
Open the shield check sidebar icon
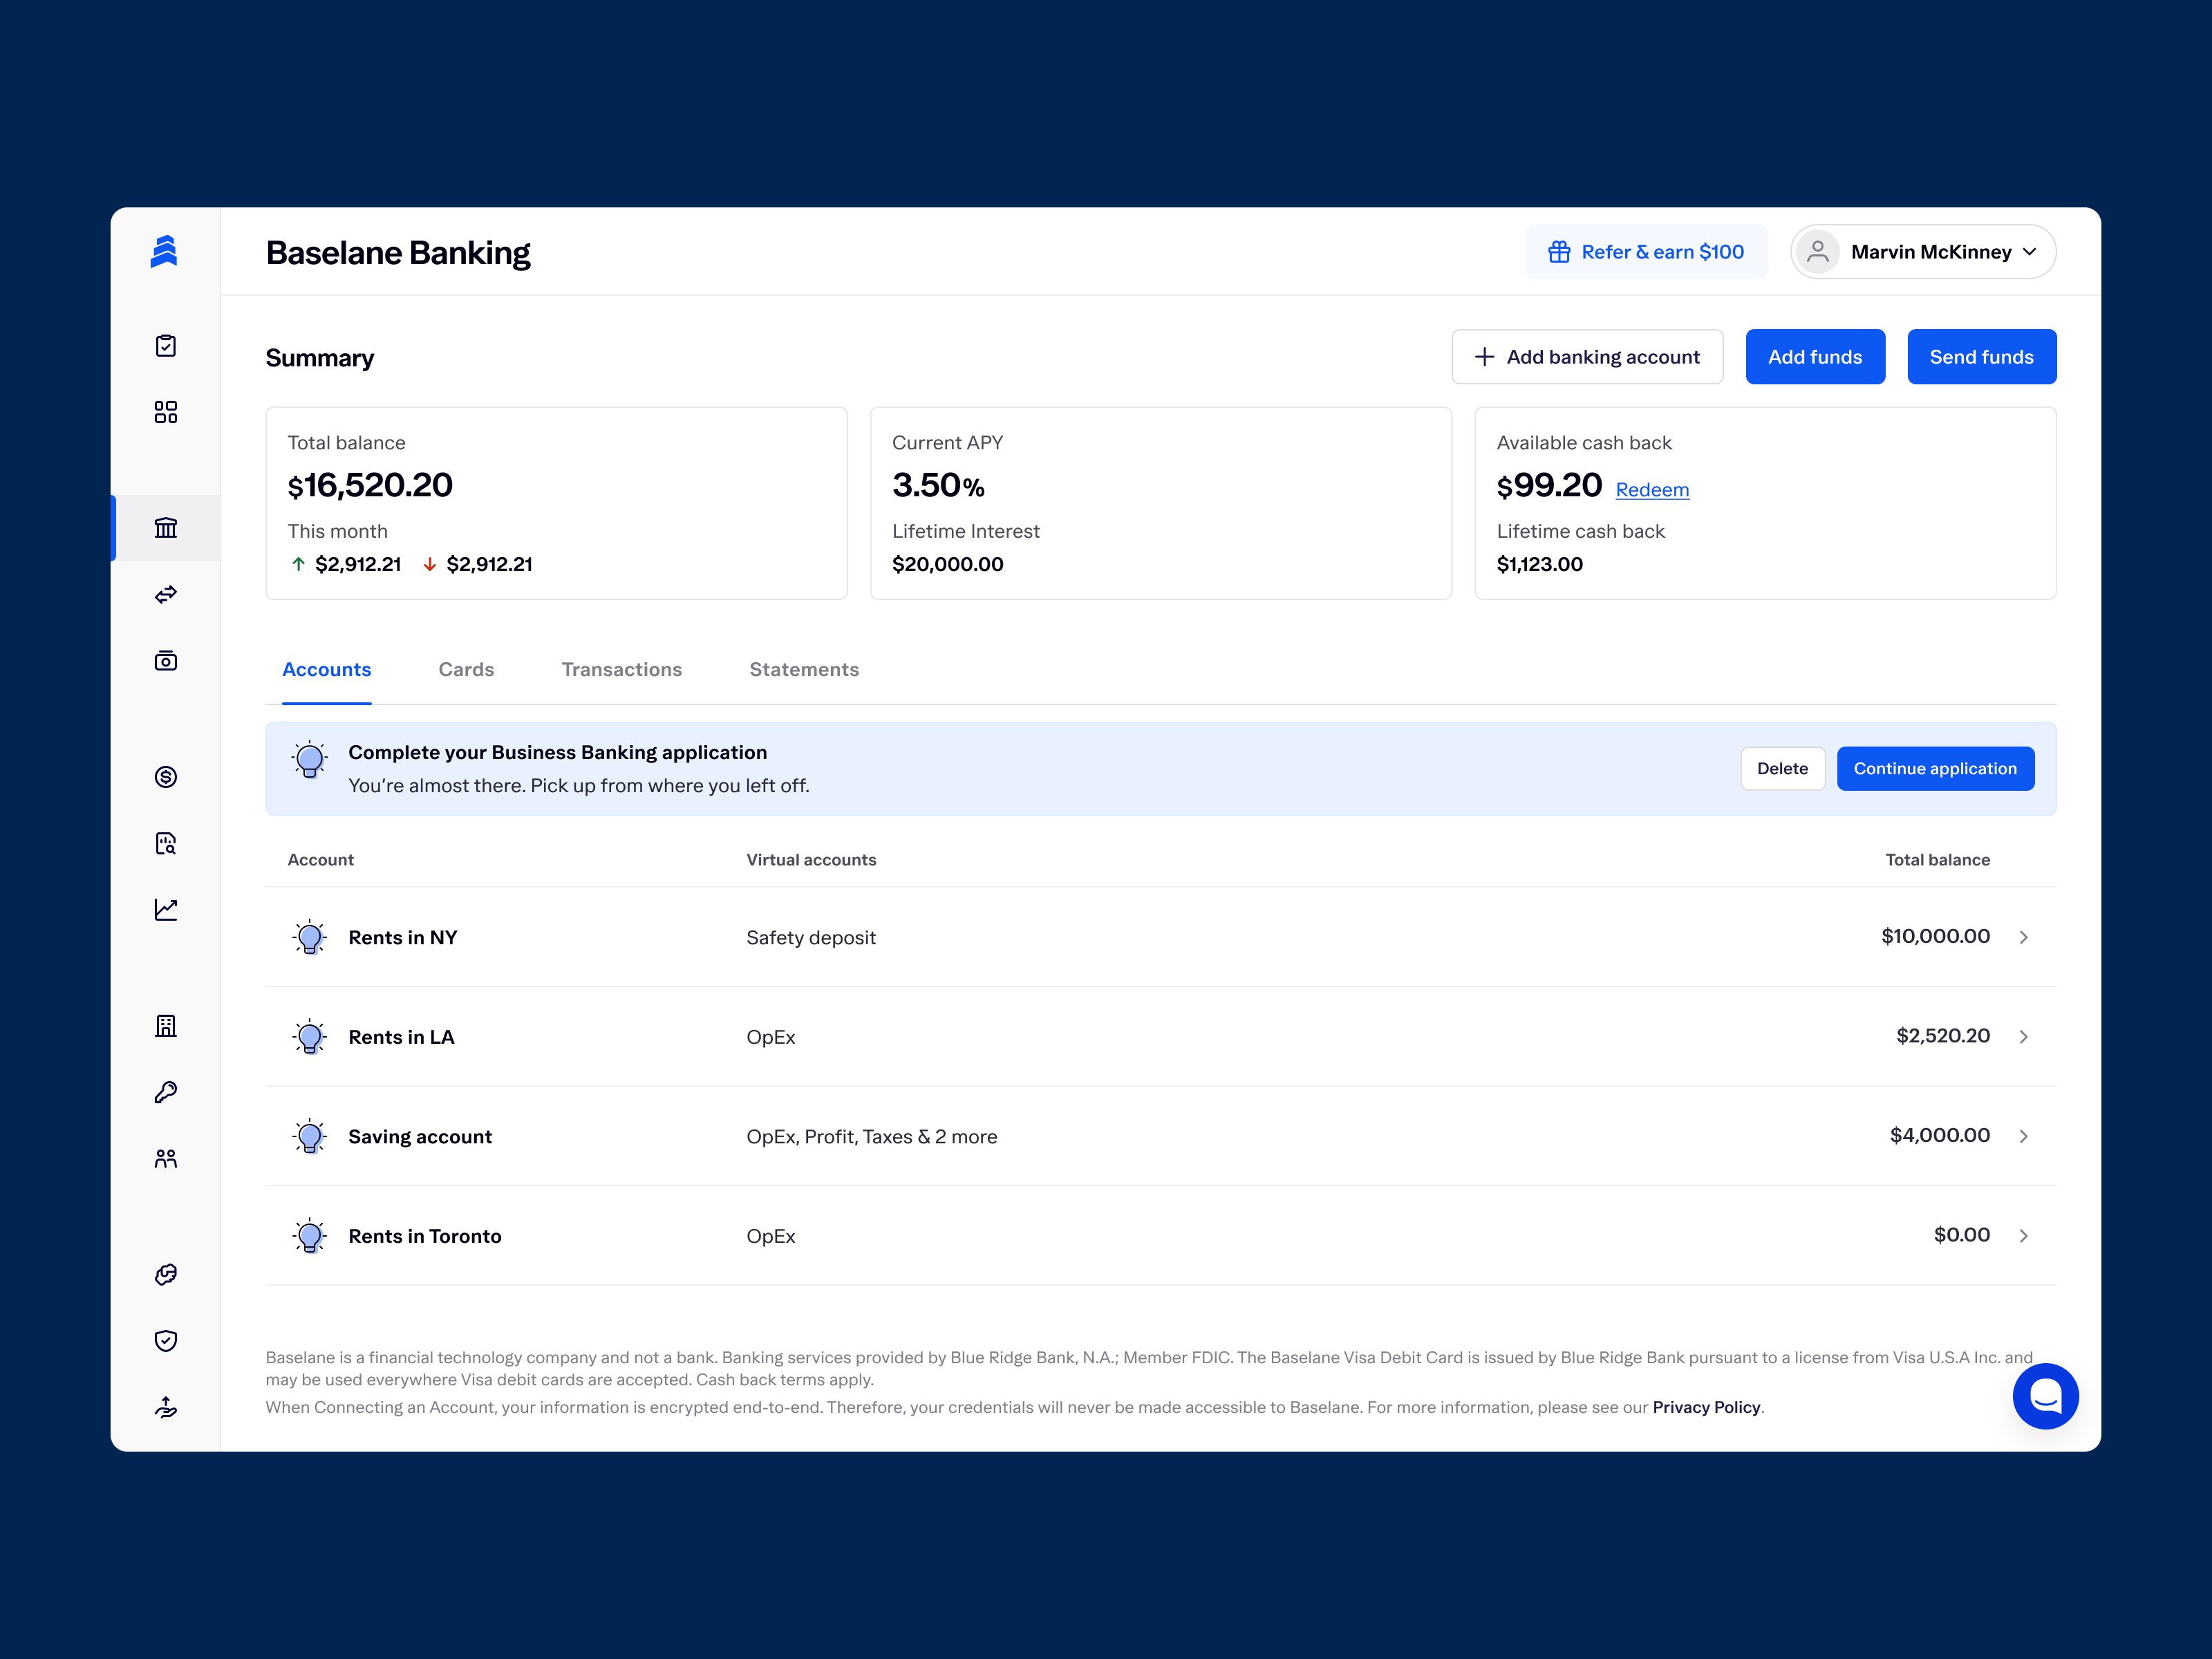click(166, 1341)
